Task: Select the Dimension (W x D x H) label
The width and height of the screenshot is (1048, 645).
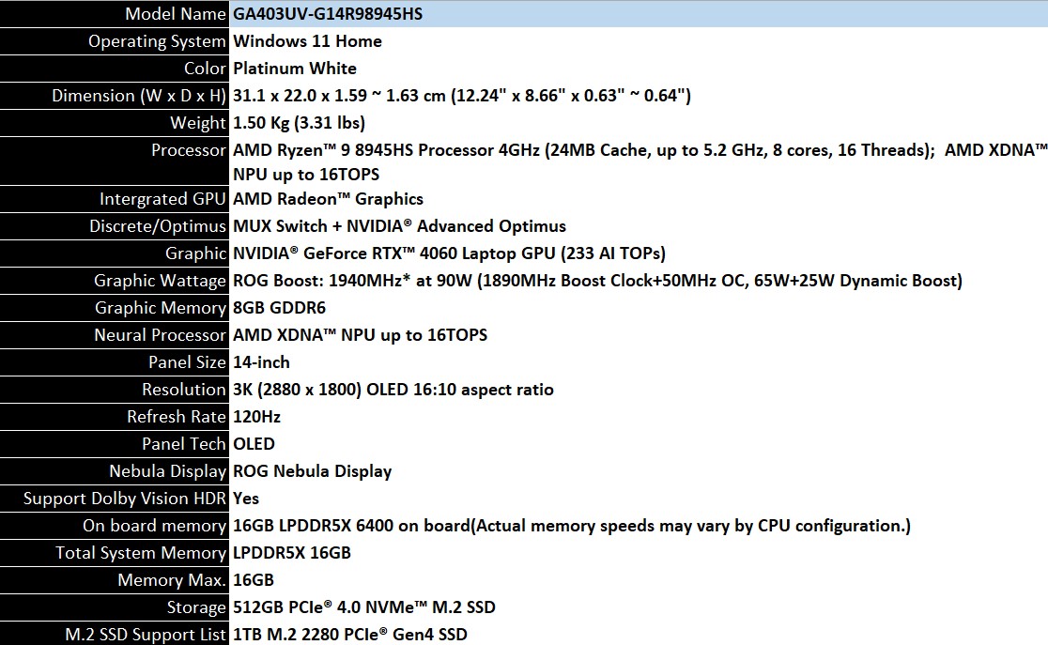Action: [x=139, y=96]
